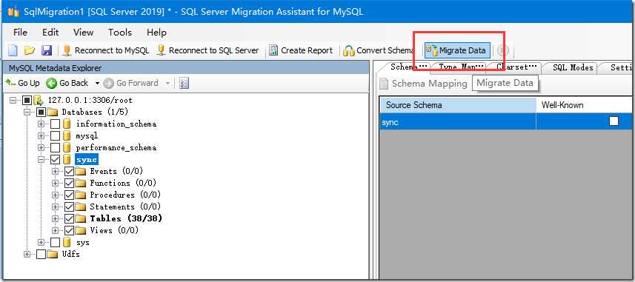Viewport: 635px width, 282px height.
Task: Open the File menu
Action: click(x=20, y=33)
